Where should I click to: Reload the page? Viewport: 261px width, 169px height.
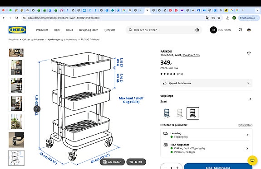pyautogui.click(x=16, y=18)
